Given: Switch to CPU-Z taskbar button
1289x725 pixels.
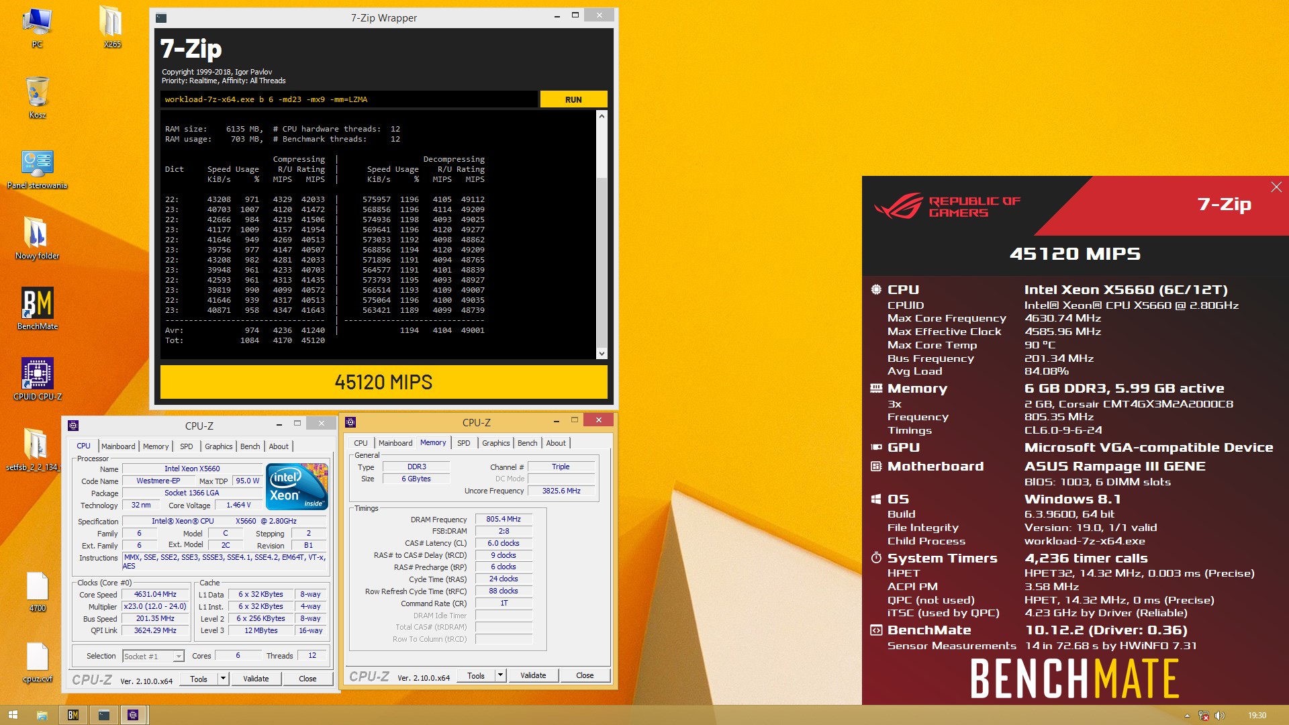Looking at the screenshot, I should [133, 715].
